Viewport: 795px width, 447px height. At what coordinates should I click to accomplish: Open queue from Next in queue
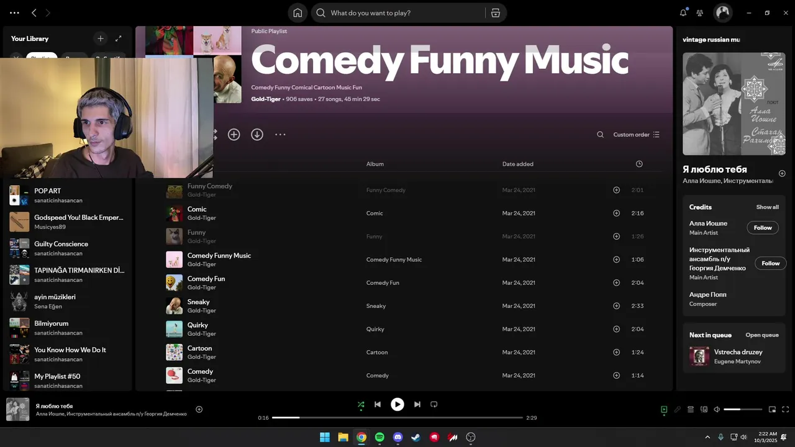pos(762,335)
